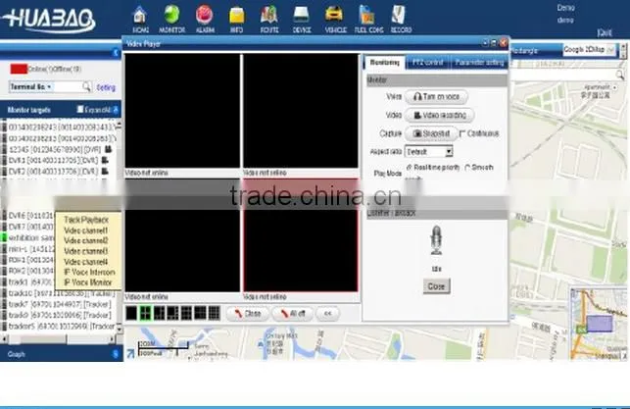
Task: Switch to the PTZ control tab
Action: point(428,63)
